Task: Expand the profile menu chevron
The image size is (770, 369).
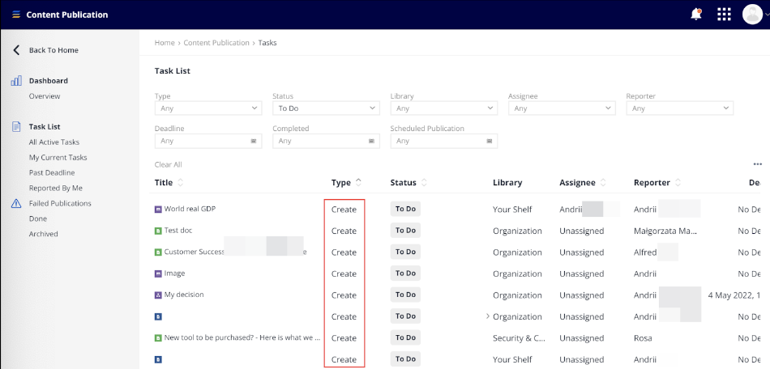Action: pos(767,15)
